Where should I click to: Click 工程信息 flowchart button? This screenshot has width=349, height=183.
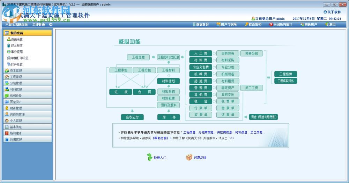[x=138, y=57]
